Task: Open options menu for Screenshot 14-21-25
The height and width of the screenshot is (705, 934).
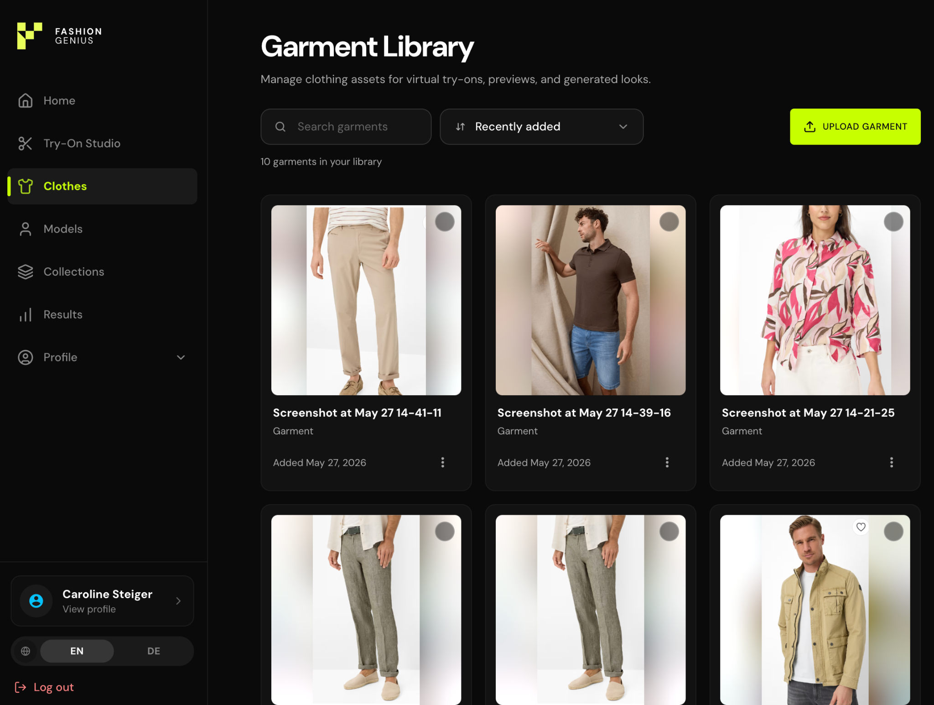Action: (x=891, y=463)
